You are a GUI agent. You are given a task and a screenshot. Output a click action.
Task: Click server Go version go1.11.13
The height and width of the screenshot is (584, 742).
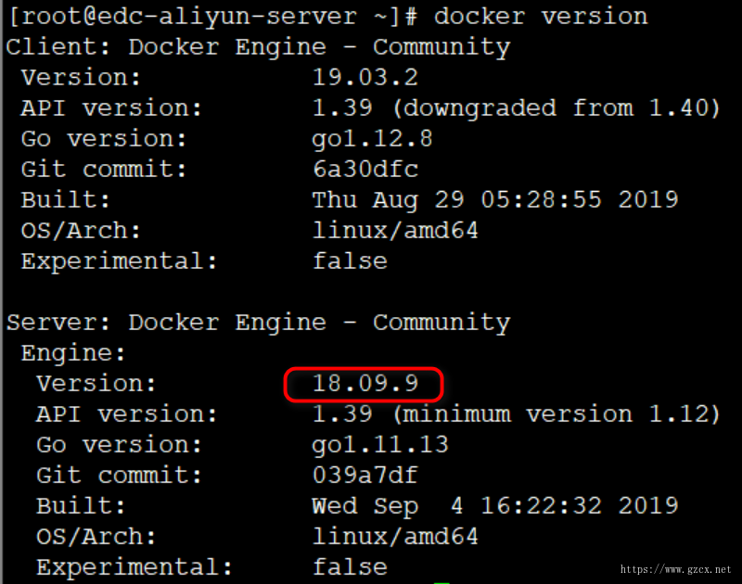point(380,445)
